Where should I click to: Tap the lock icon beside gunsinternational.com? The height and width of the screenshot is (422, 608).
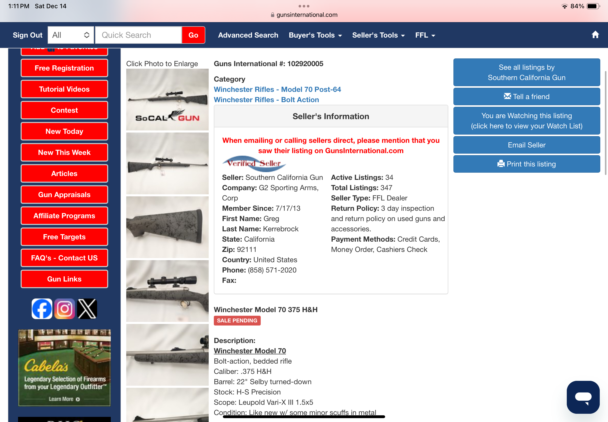click(x=272, y=15)
